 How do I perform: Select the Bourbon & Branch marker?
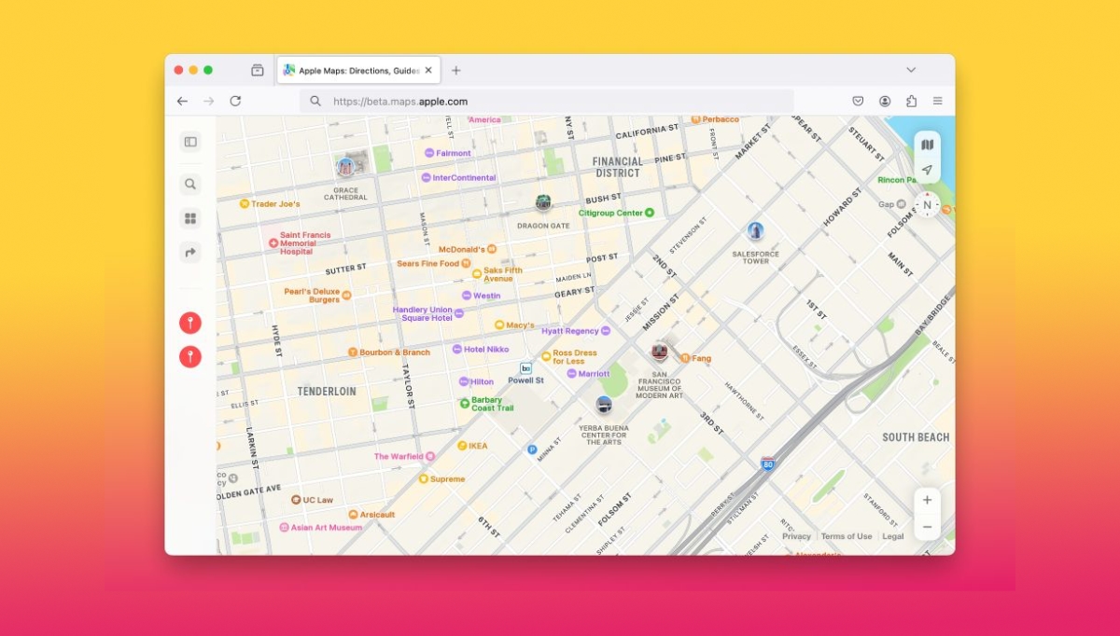click(353, 353)
